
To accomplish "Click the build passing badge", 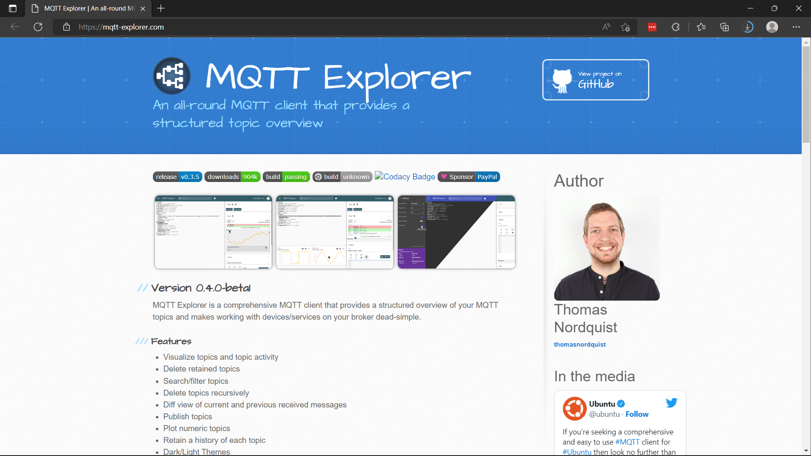I will click(x=286, y=177).
